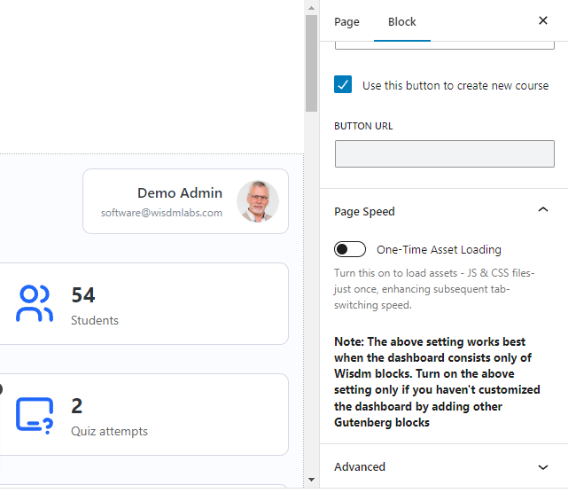Click the editor scrollbar up arrow
This screenshot has width=568, height=493.
pos(311,7)
